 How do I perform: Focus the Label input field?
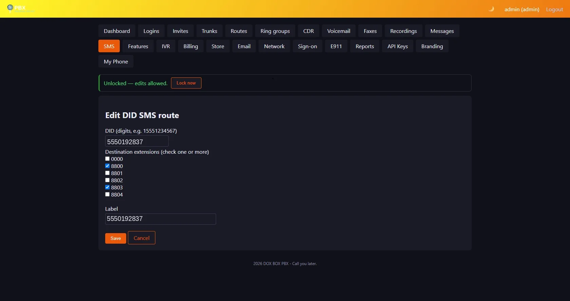tap(160, 219)
